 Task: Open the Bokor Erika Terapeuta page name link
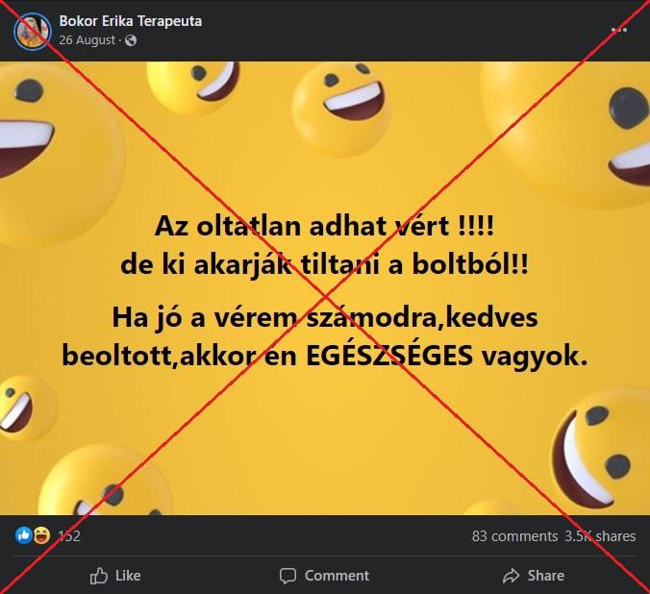(131, 21)
